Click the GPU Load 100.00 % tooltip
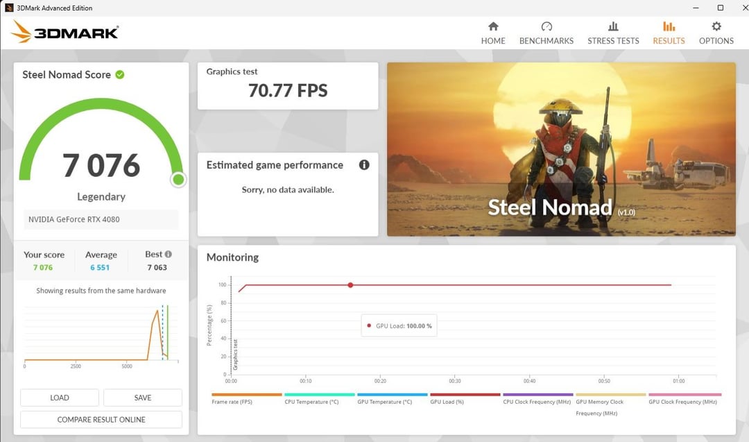Image resolution: width=749 pixels, height=442 pixels. (399, 326)
